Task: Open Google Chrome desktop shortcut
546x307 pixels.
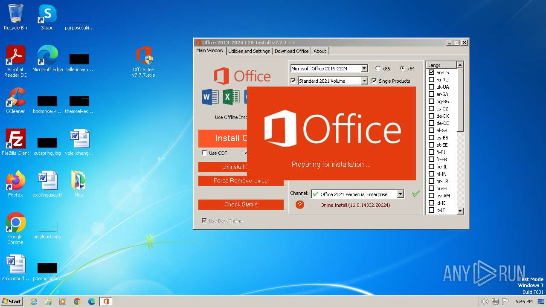Action: click(16, 229)
